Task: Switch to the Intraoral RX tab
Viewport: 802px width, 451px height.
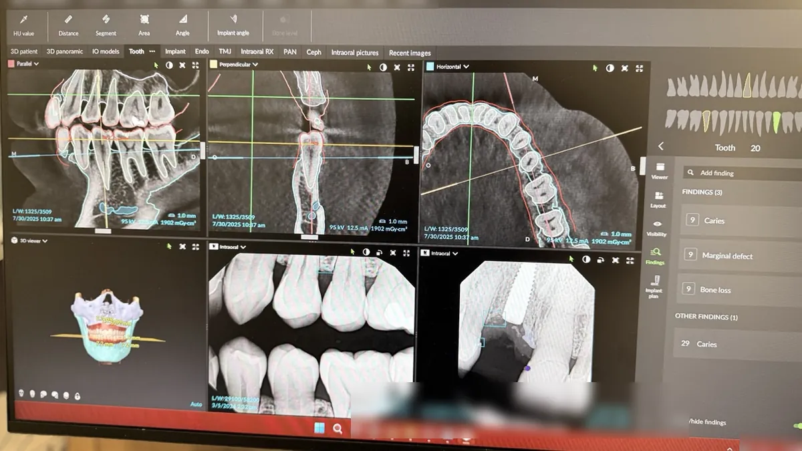Action: point(257,51)
